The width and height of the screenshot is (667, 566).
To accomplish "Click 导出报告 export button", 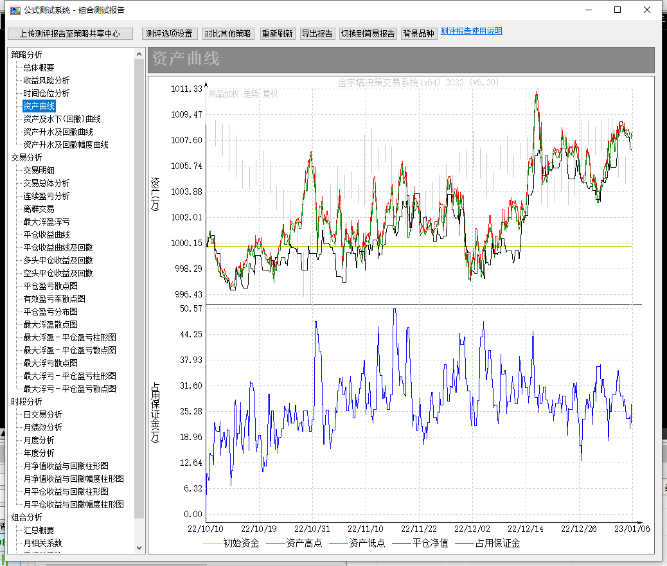I will click(317, 33).
